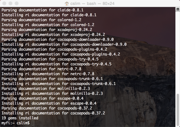Click 'Installing ri documentation for netrc-0.7.8'
Viewport: 180px width, 127px height.
pos(48,74)
